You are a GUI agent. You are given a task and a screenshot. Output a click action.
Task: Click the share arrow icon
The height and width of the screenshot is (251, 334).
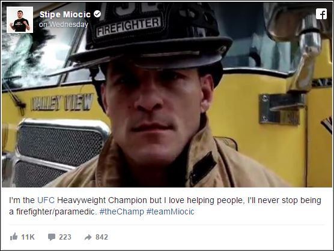tap(88, 237)
